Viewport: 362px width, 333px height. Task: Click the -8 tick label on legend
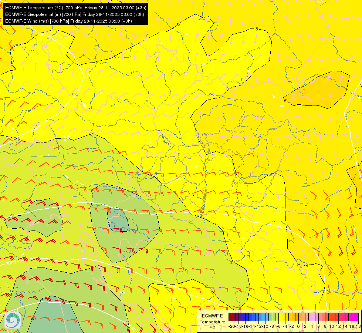(x=272, y=327)
